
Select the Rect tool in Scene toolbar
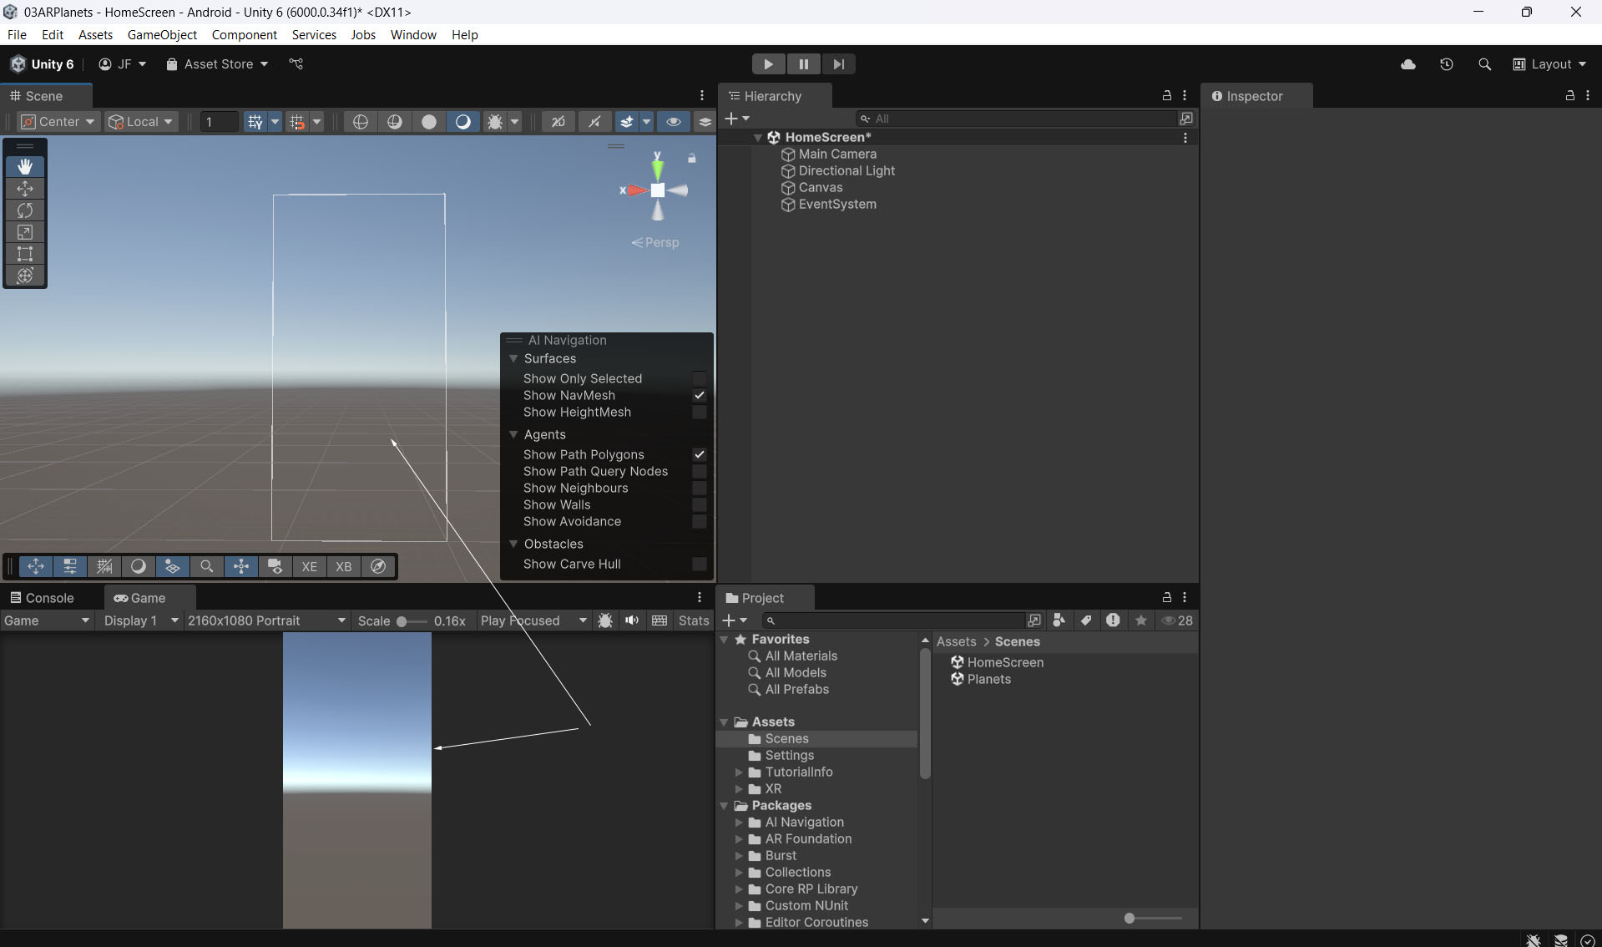click(x=25, y=254)
